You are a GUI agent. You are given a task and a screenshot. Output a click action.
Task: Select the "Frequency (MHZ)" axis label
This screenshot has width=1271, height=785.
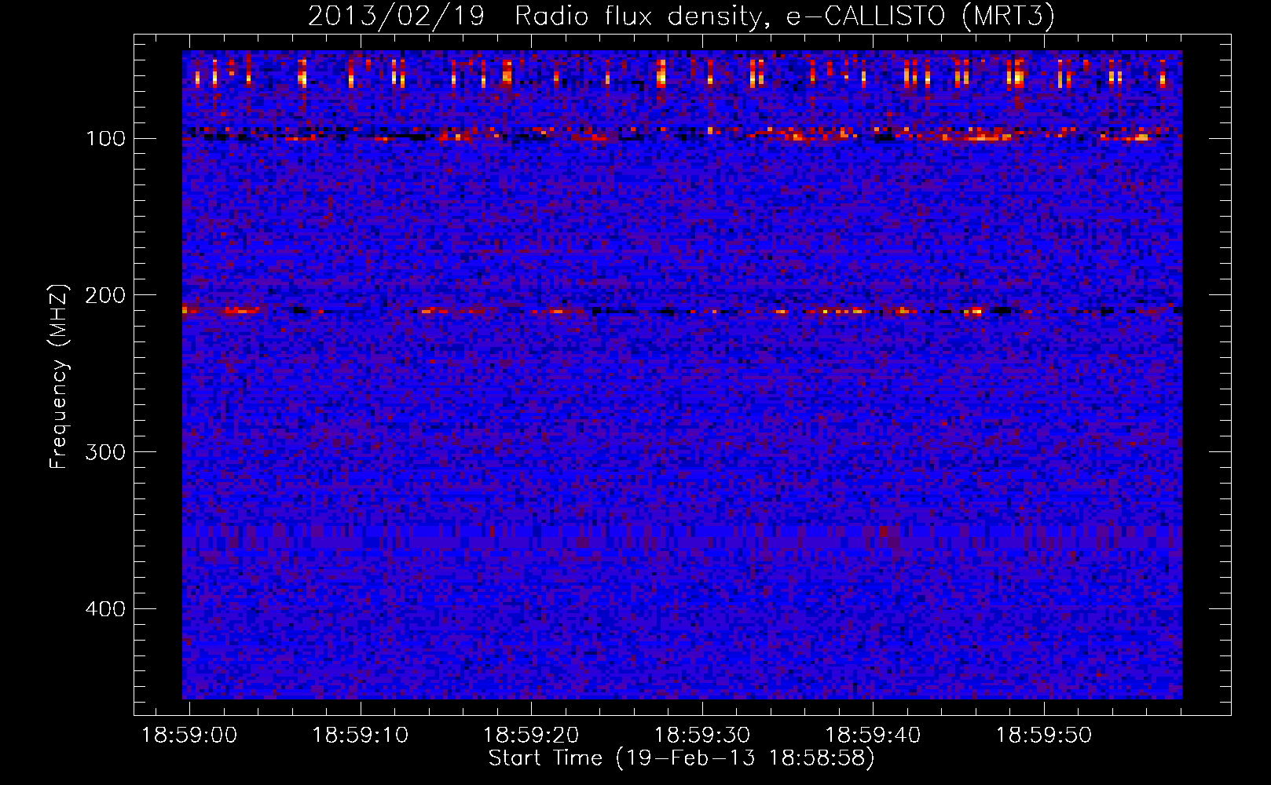tap(59, 376)
